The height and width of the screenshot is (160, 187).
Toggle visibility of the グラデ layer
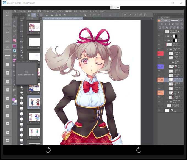(159, 89)
